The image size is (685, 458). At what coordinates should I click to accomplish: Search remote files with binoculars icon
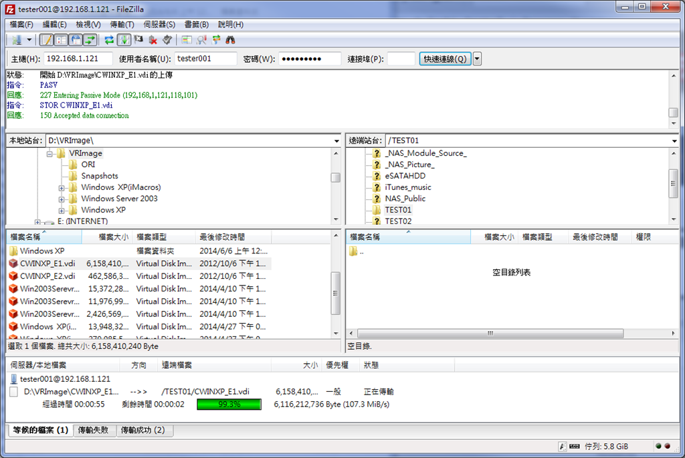pyautogui.click(x=230, y=40)
